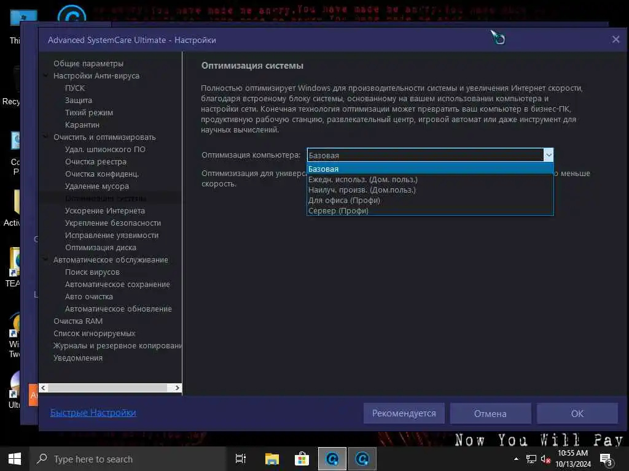Open File Explorer from the taskbar
This screenshot has height=471, width=629.
[272, 459]
